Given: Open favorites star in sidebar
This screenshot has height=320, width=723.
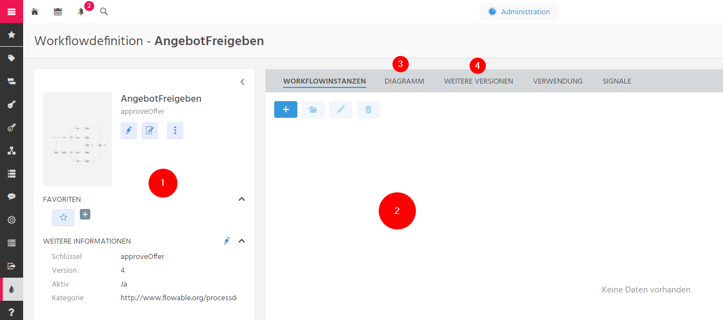Looking at the screenshot, I should point(11,35).
